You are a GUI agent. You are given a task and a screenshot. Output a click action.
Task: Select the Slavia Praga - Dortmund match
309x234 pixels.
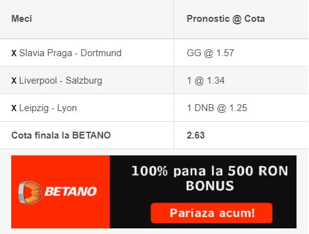point(71,53)
